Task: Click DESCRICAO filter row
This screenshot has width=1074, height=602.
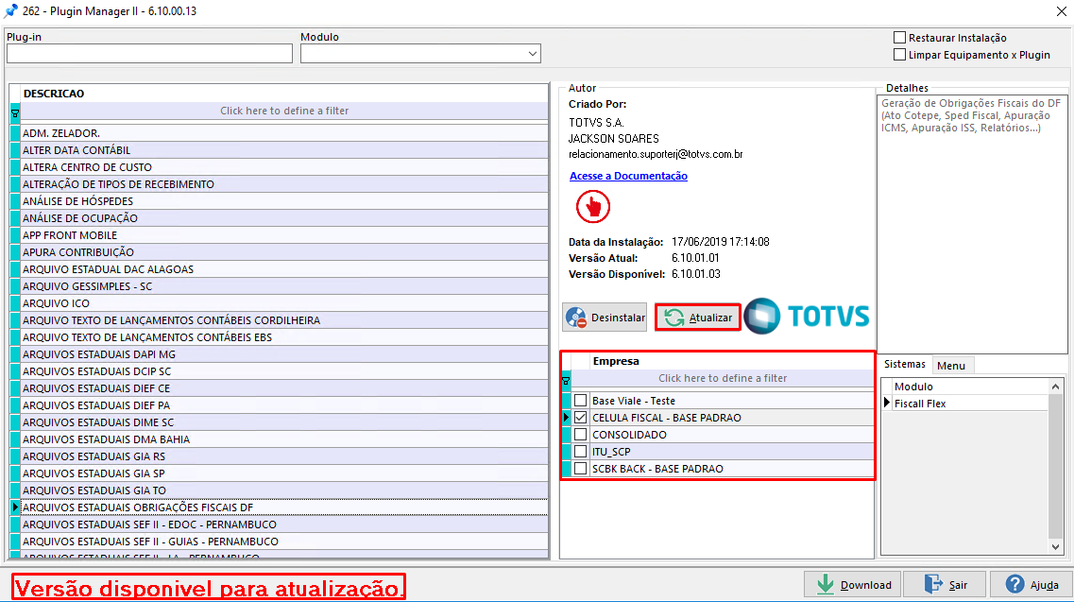Action: pos(284,112)
